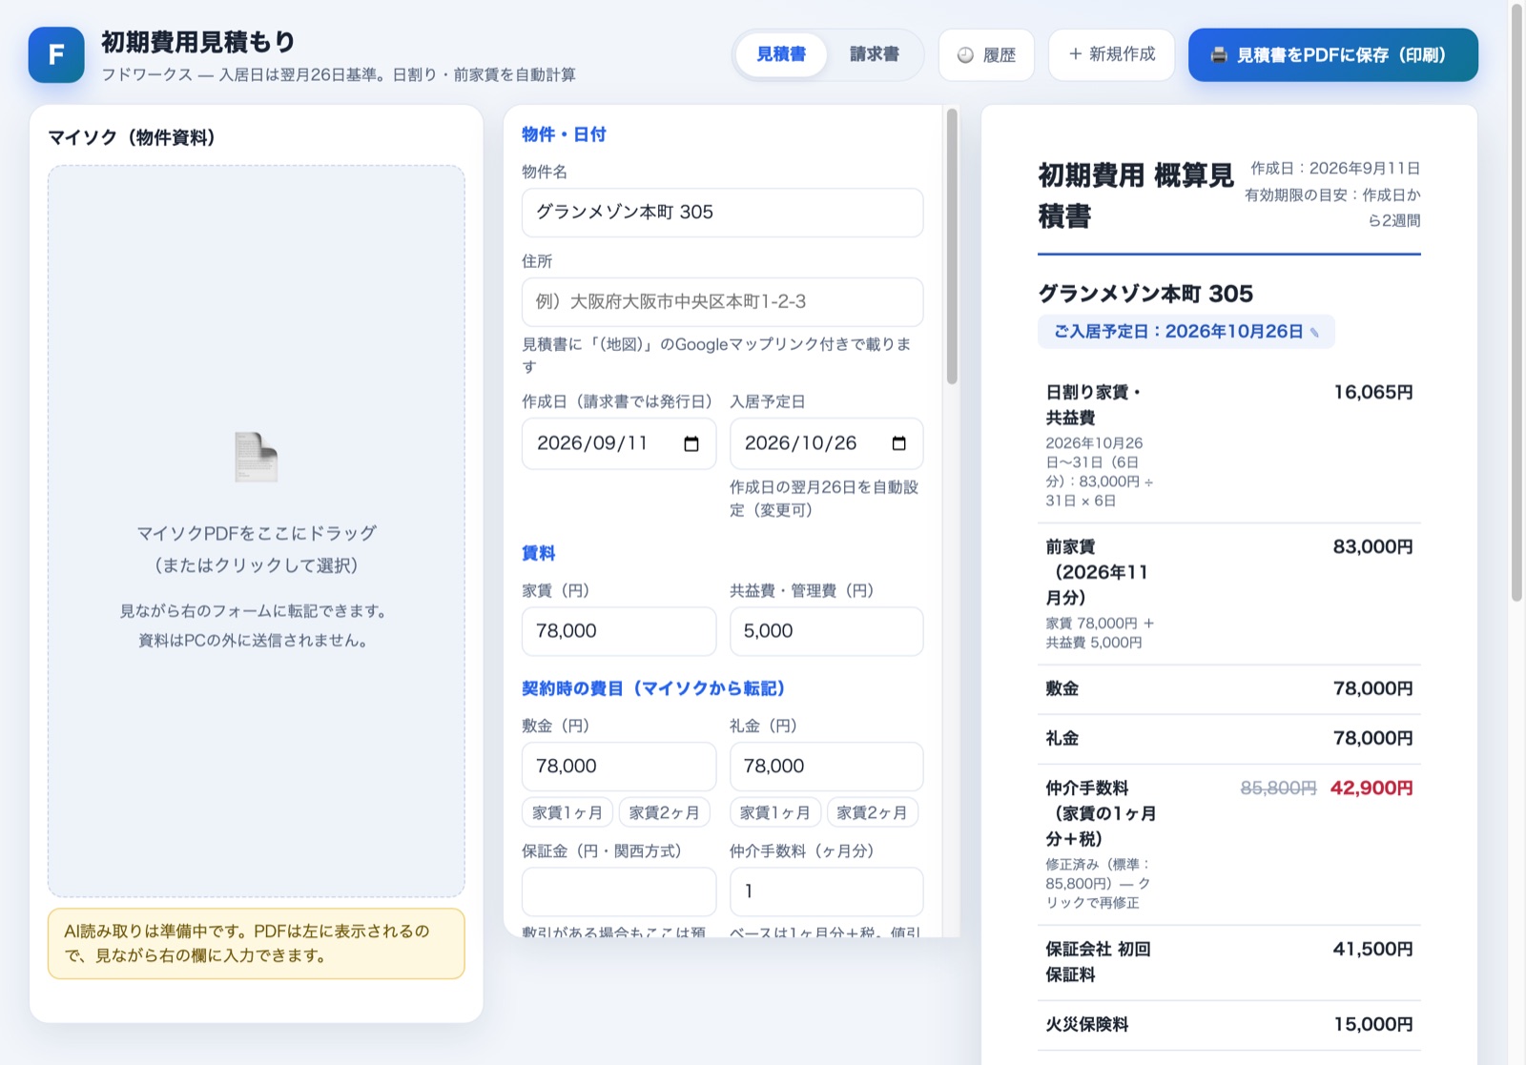
Task: Click the グランメゾン本町 305 preview heading
Action: [1145, 294]
